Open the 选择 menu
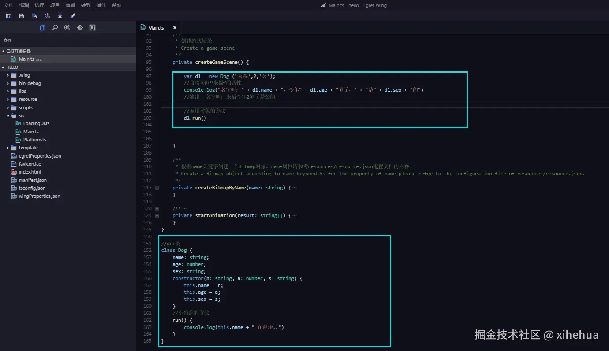The height and width of the screenshot is (351, 609). 39,5
